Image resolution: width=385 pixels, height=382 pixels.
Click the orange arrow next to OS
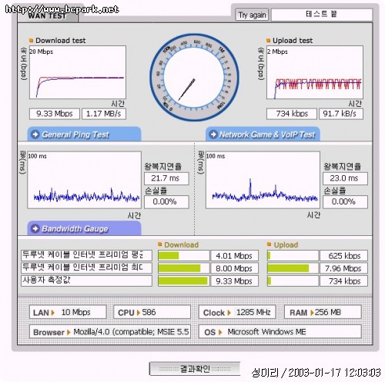(220, 332)
